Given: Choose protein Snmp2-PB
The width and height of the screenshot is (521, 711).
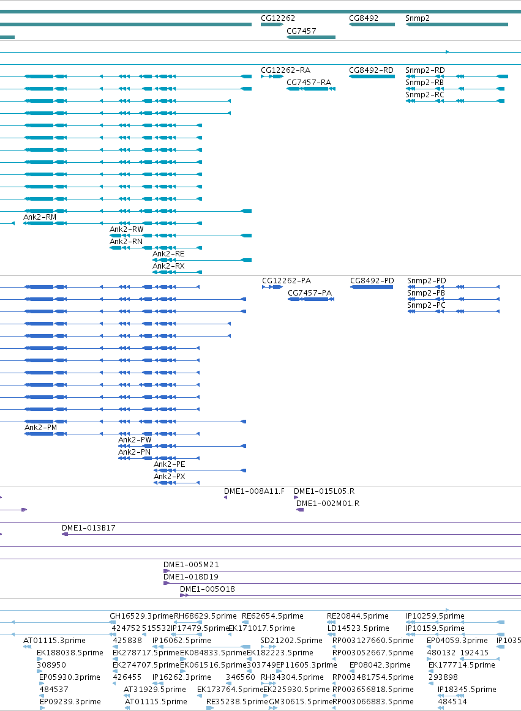Looking at the screenshot, I should pos(426,293).
